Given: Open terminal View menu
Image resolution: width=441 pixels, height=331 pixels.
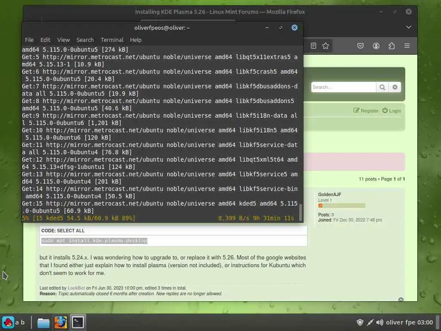Looking at the screenshot, I should point(64,40).
